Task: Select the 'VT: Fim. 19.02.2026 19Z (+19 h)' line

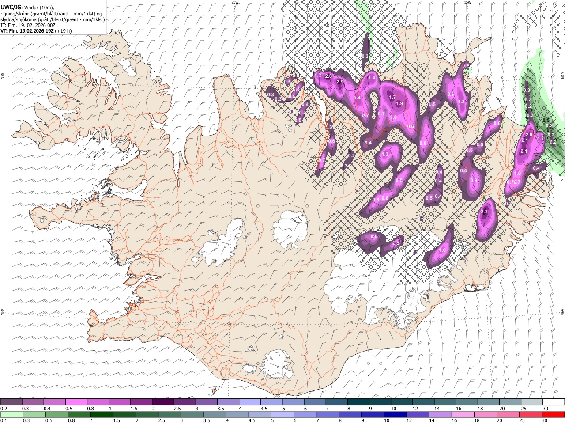Action: [x=36, y=31]
